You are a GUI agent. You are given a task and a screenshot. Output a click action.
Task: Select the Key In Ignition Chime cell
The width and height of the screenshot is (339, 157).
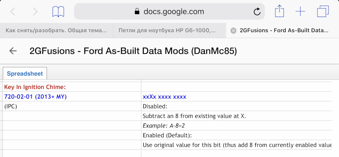[x=72, y=87]
